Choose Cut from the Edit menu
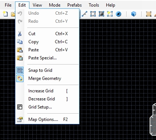Image resolution: width=156 pixels, height=140 pixels. pyautogui.click(x=47, y=34)
